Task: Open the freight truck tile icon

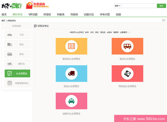Action: (x=71, y=74)
